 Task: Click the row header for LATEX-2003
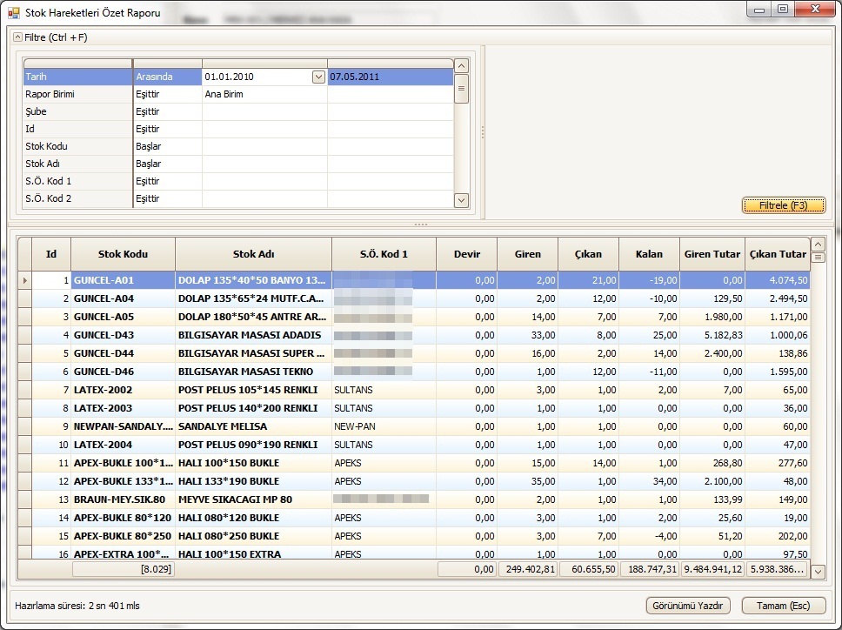point(24,408)
